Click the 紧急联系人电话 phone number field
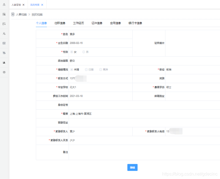Viewport: 220px width, 179px height. tap(193, 131)
